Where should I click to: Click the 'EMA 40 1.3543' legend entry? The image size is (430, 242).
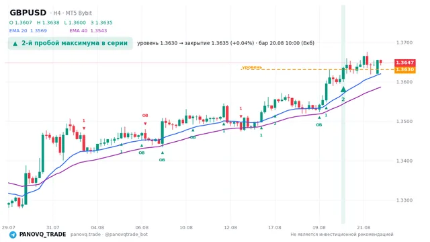88,31
